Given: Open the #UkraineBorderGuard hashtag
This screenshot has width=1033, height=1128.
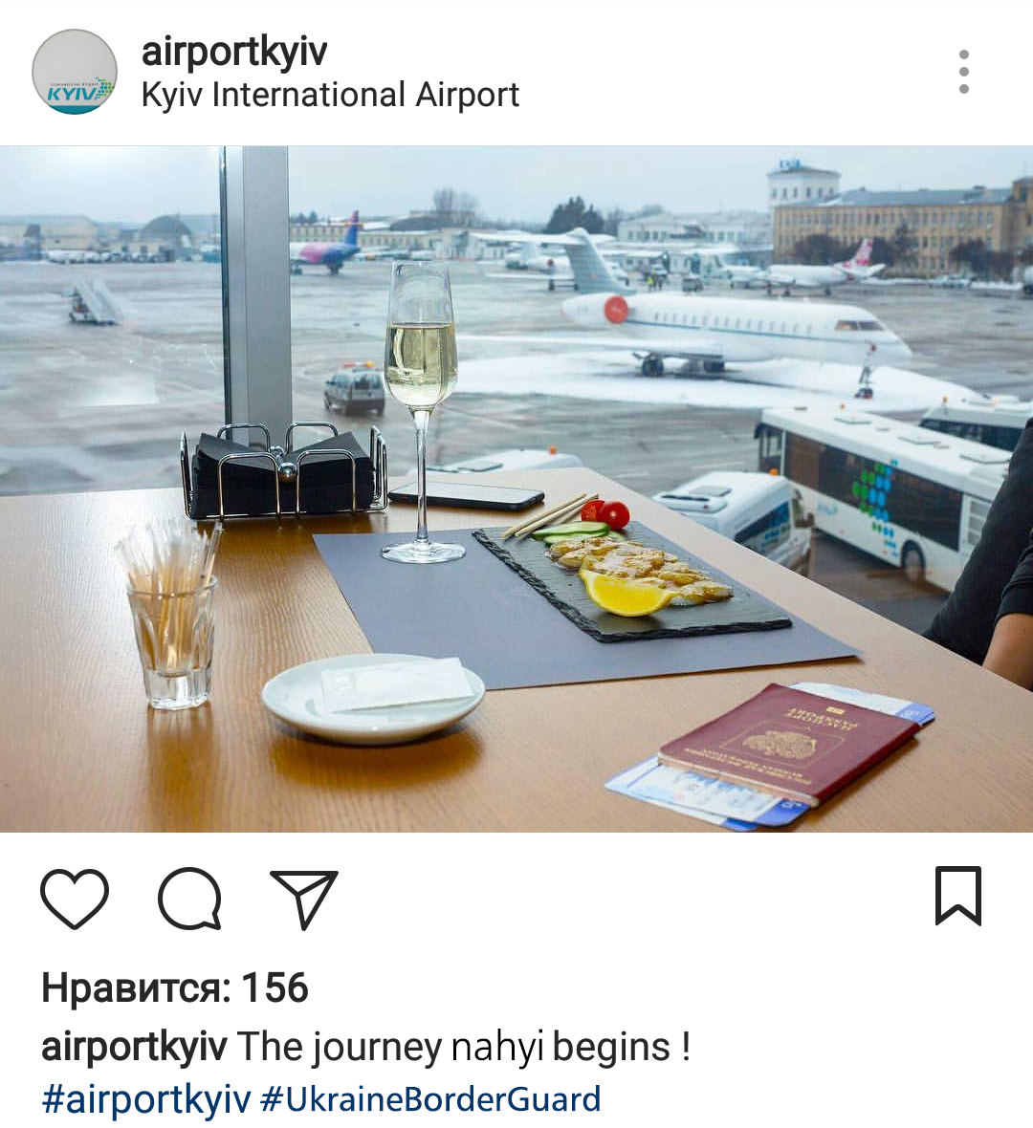Looking at the screenshot, I should tap(430, 1099).
